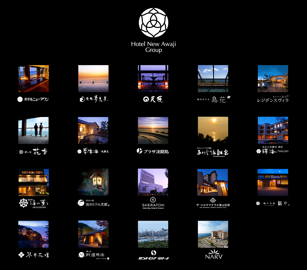This screenshot has width=307, height=270.
Task: Click the Hotel New Awaji Group title text
Action: pos(153,47)
